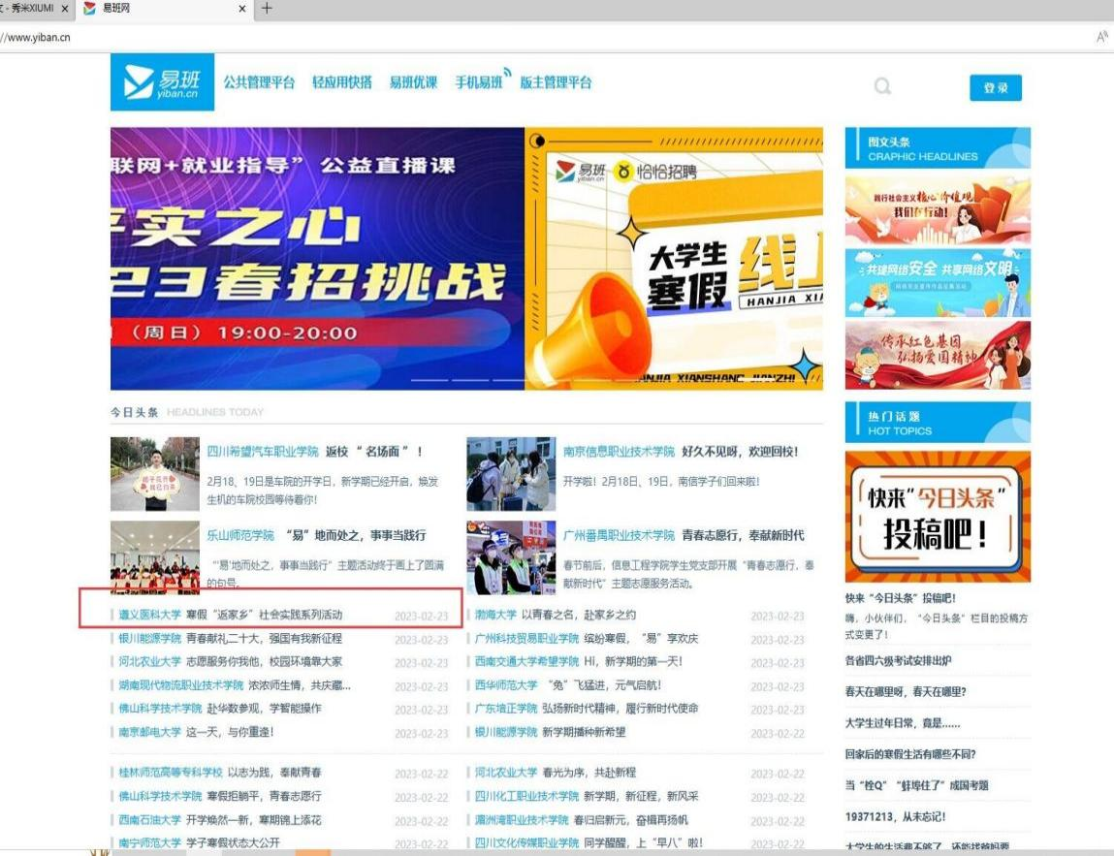
Task: Go to 易班优课 in navigation
Action: (x=413, y=82)
